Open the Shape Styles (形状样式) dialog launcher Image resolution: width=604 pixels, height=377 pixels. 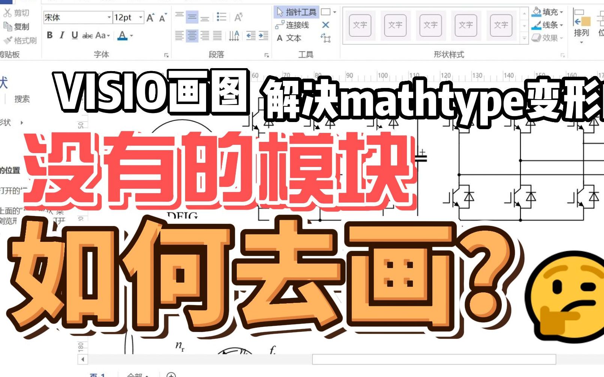click(x=563, y=55)
